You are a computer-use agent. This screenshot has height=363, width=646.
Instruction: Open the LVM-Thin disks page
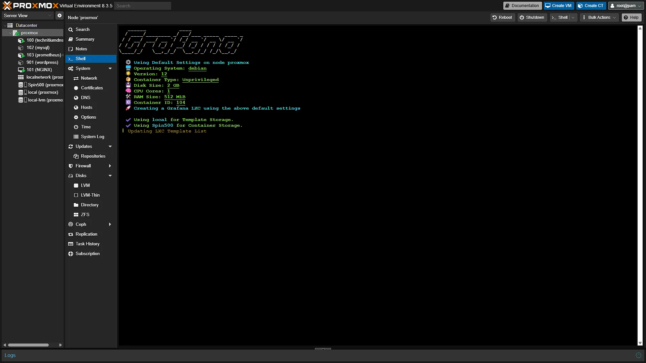pos(91,195)
